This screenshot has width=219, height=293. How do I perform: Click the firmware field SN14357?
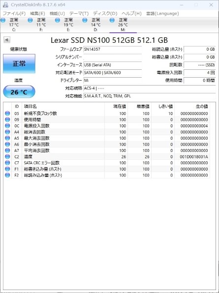pos(112,49)
